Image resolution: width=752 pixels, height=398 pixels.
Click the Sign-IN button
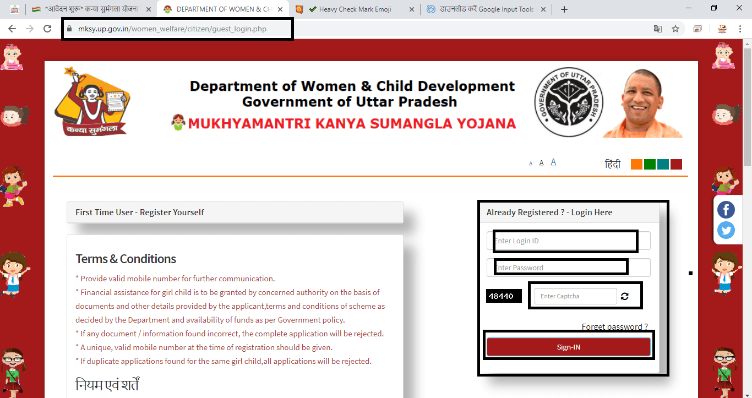[569, 347]
